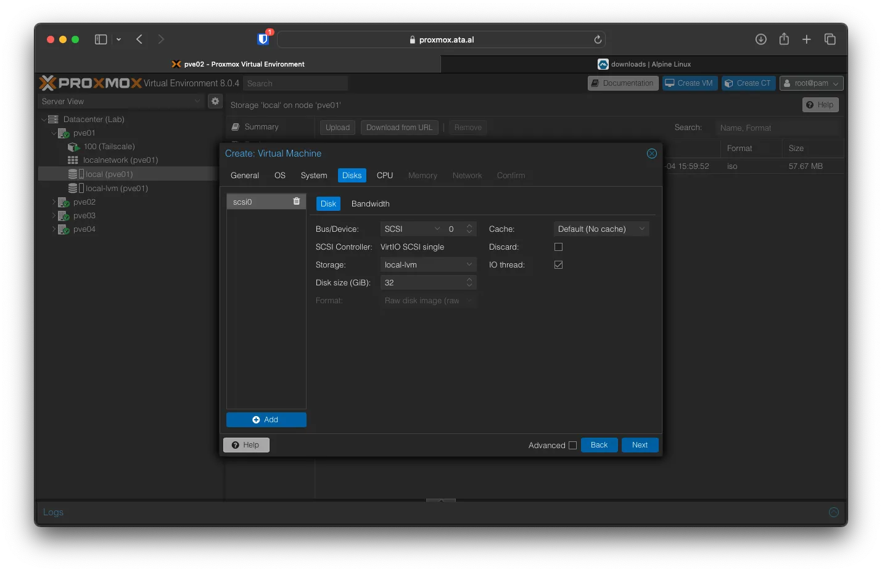Click the Disk size input field
Image resolution: width=882 pixels, height=572 pixels.
point(422,282)
